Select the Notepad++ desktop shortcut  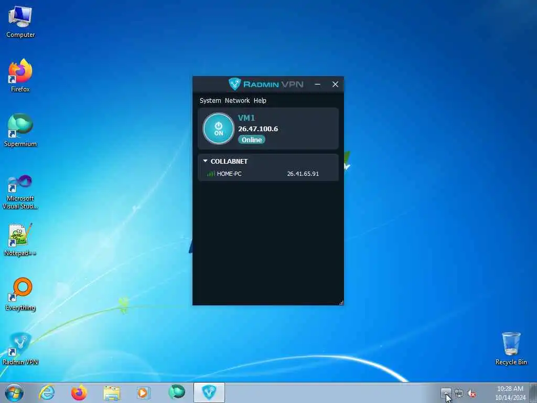[20, 239]
